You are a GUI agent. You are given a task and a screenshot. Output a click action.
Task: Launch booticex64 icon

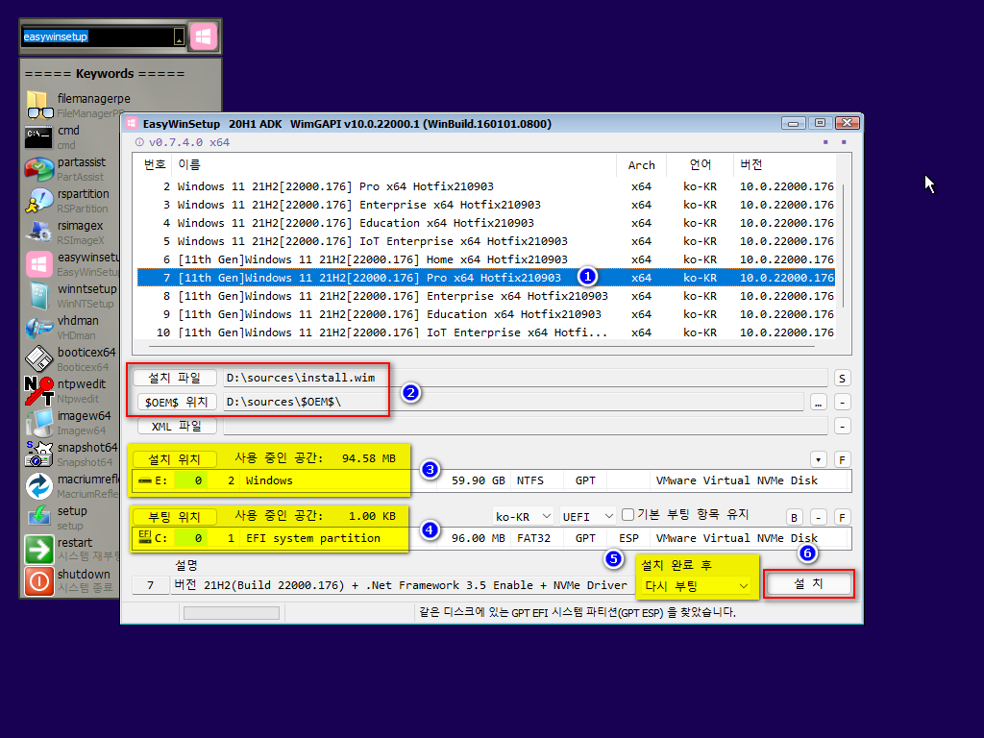[38, 359]
